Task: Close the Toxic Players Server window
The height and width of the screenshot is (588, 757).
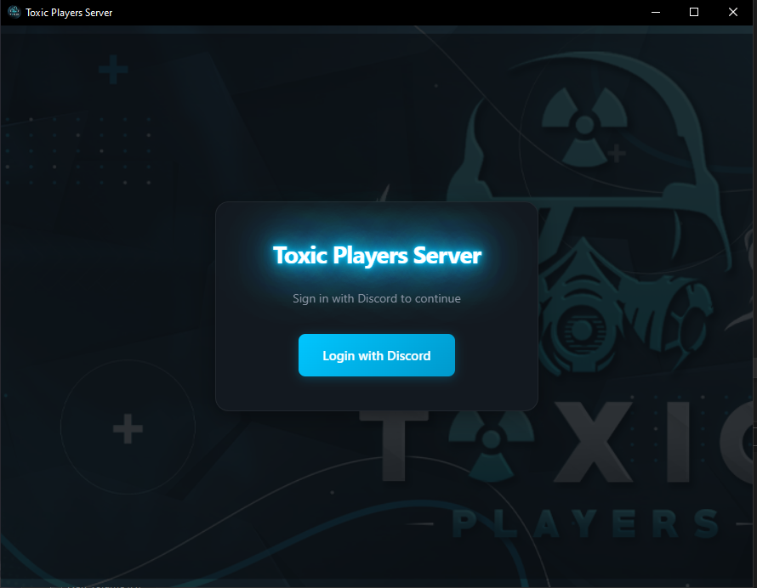Action: tap(732, 12)
